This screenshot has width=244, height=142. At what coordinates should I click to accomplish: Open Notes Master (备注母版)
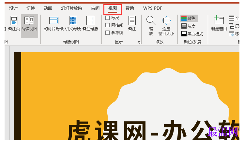pos(90,24)
